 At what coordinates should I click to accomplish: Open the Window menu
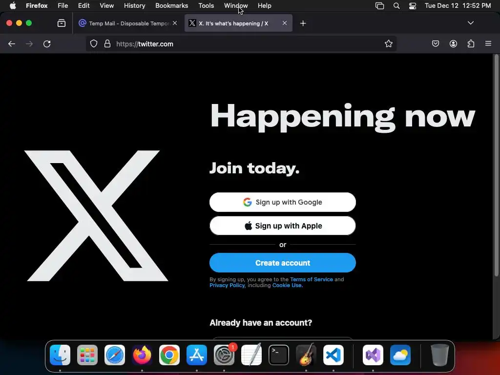click(x=236, y=6)
